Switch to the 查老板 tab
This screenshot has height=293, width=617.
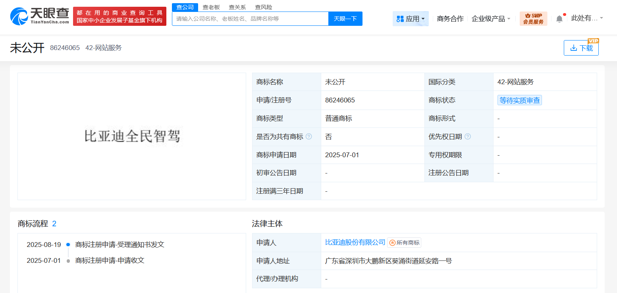(x=211, y=7)
